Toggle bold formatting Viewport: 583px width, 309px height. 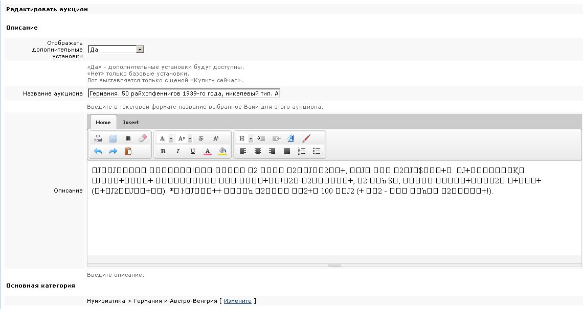(x=163, y=151)
